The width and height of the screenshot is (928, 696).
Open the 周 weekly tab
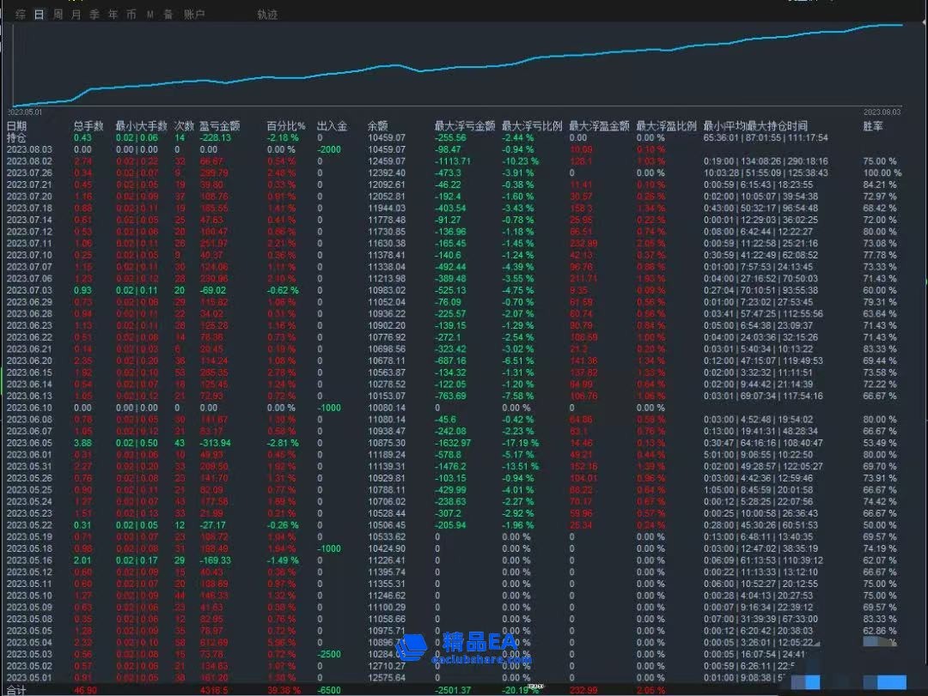(58, 15)
